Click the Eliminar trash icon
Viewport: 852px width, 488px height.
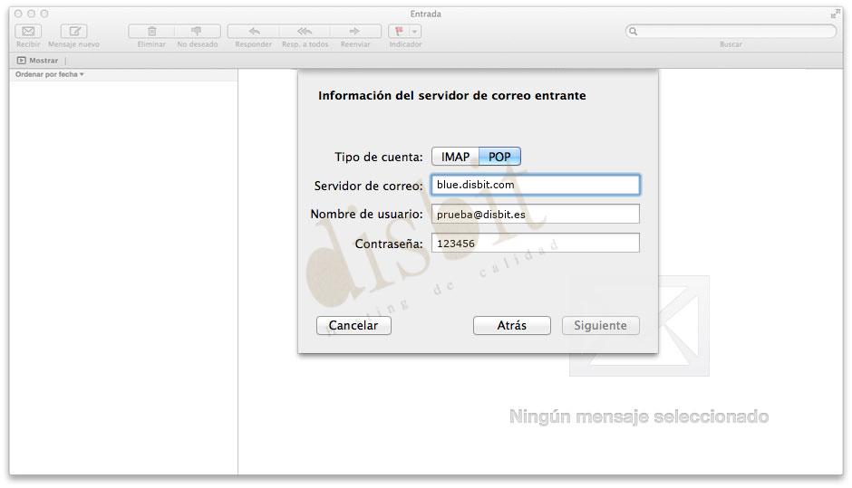coord(151,31)
